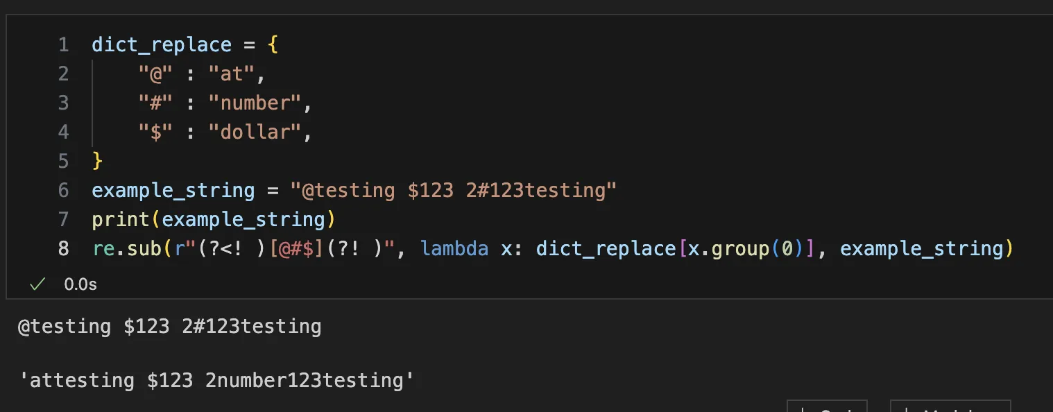The height and width of the screenshot is (412, 1053).
Task: Click the "dollar" string on line 4
Action: click(255, 132)
